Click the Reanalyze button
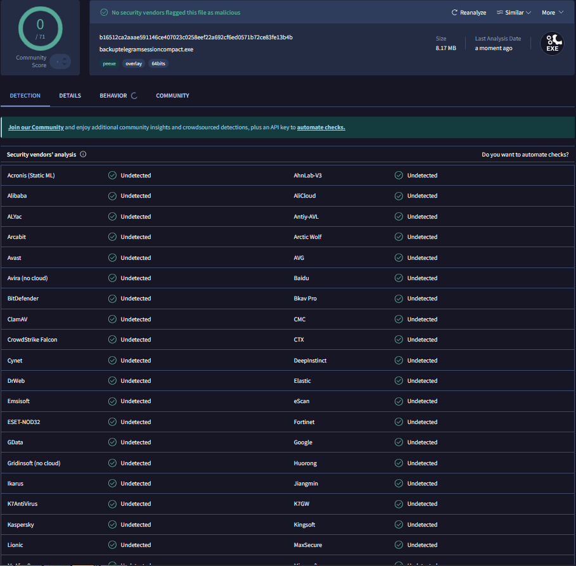Image resolution: width=576 pixels, height=566 pixels. click(469, 13)
